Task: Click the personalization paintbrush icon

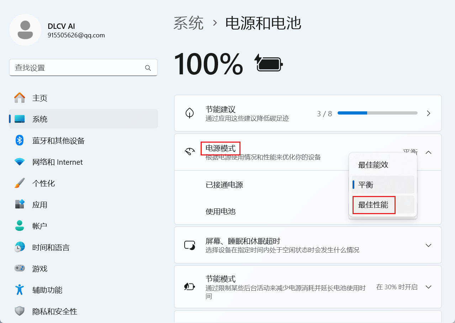Action: [x=20, y=183]
